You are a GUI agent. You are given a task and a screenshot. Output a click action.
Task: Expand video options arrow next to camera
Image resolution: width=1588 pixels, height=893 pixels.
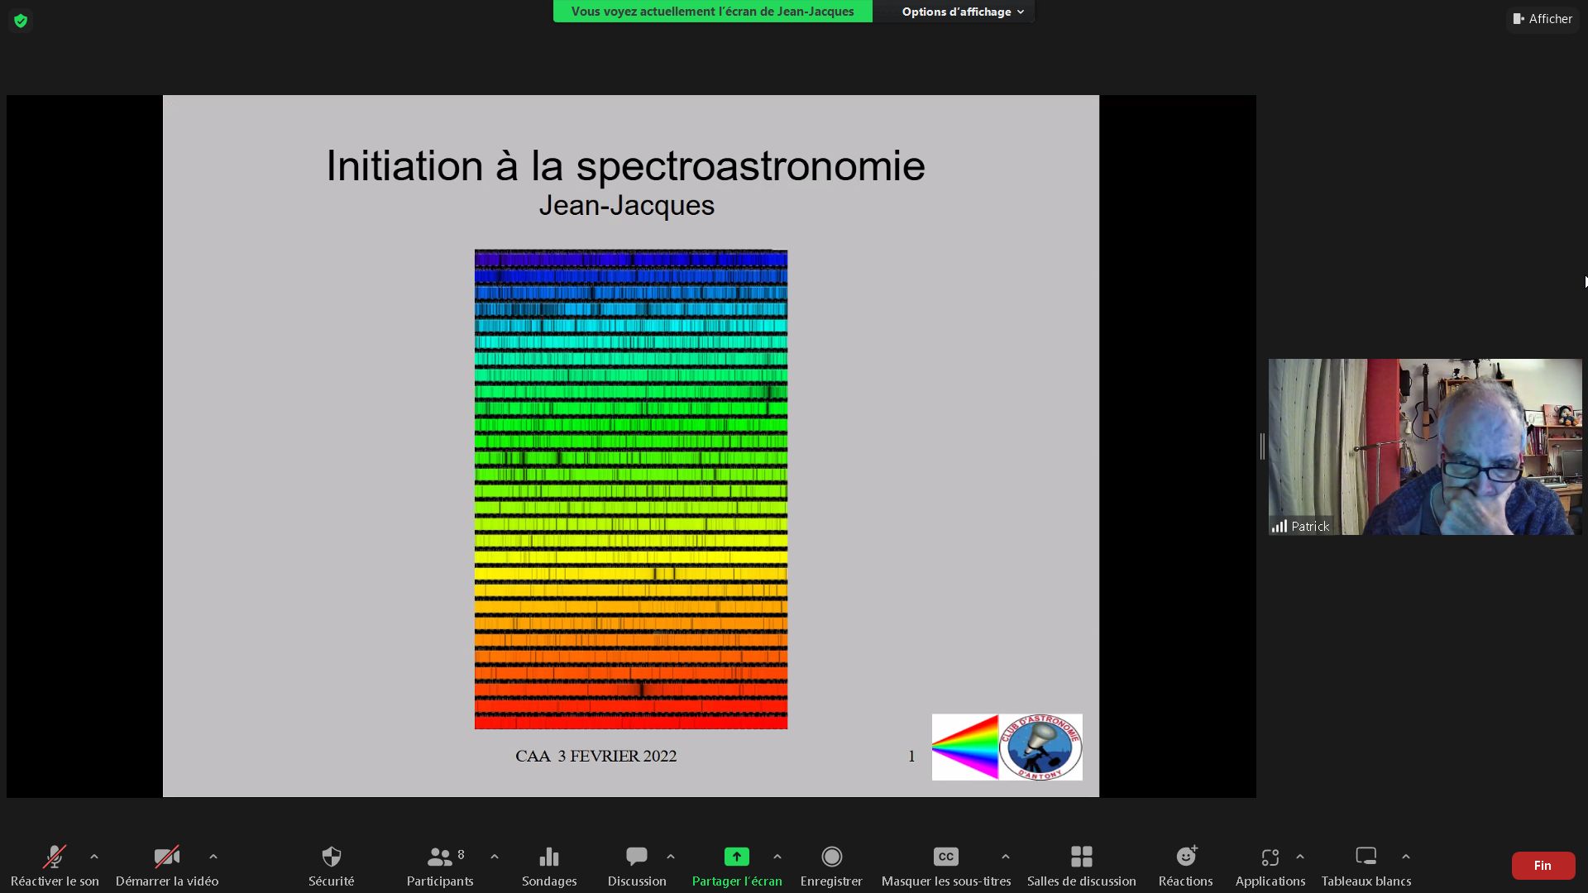pos(213,857)
